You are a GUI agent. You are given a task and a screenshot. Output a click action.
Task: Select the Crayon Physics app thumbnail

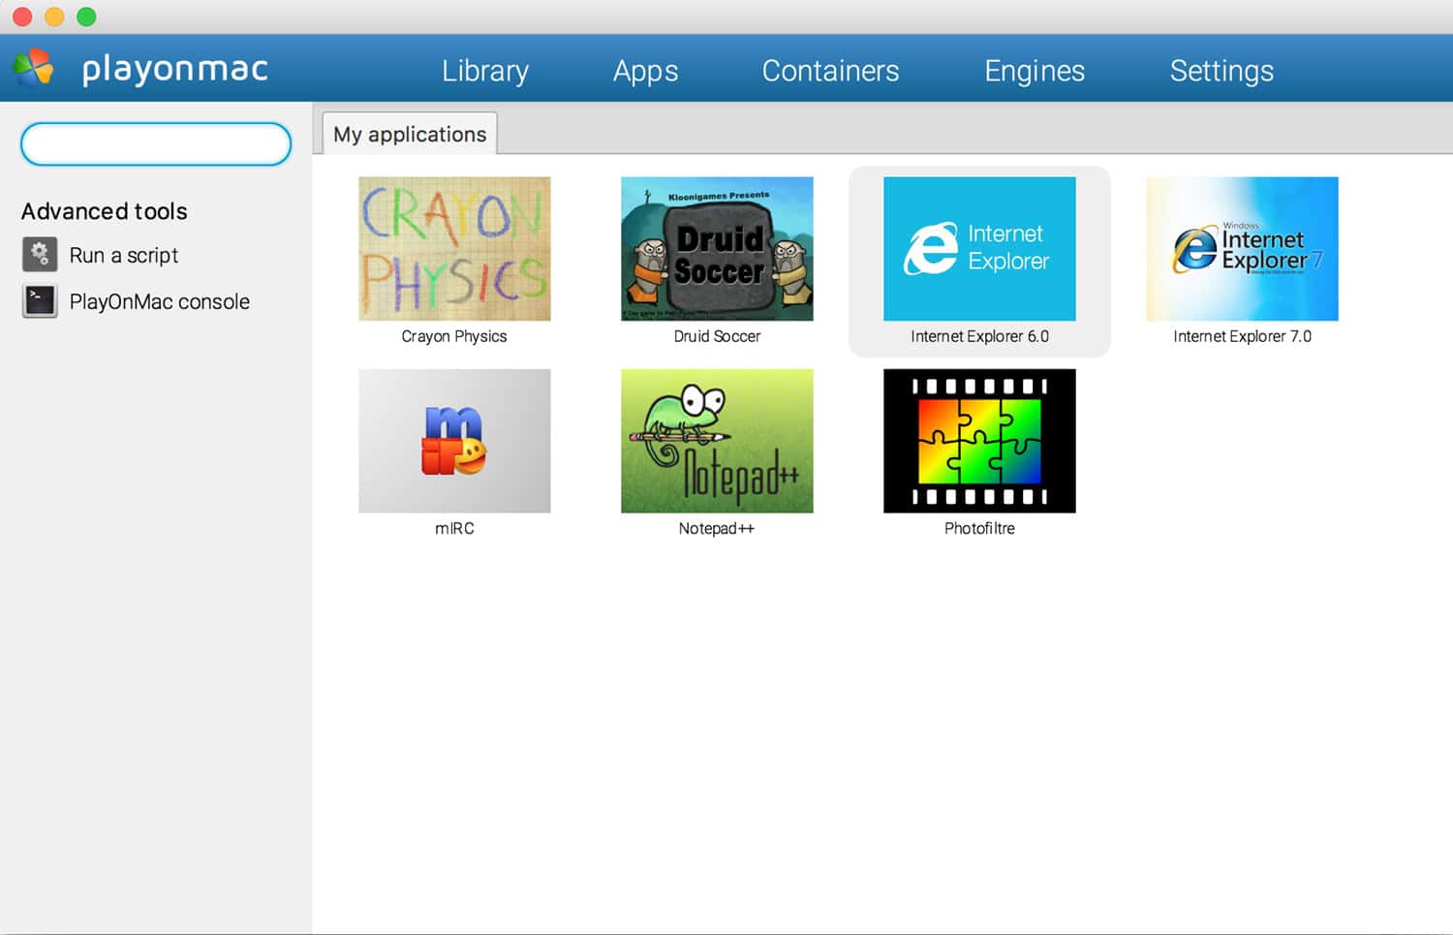(454, 248)
